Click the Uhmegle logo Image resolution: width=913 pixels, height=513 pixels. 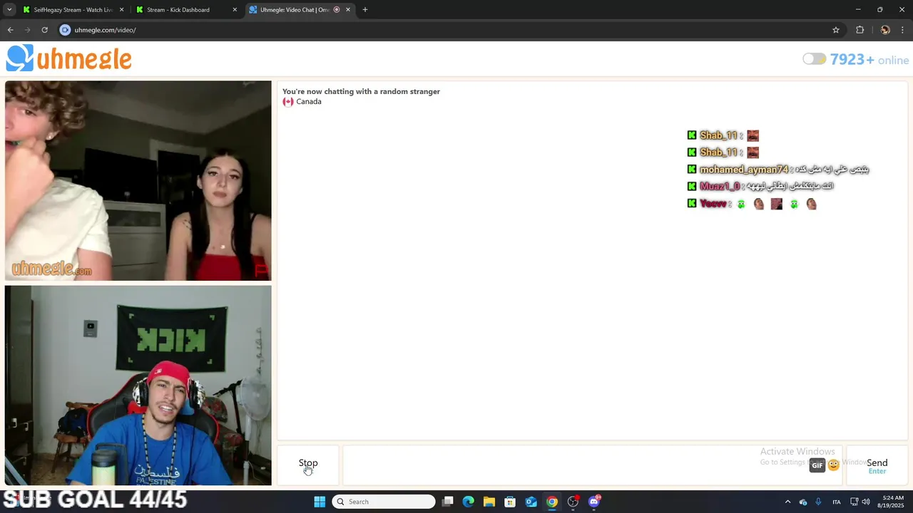tap(69, 58)
